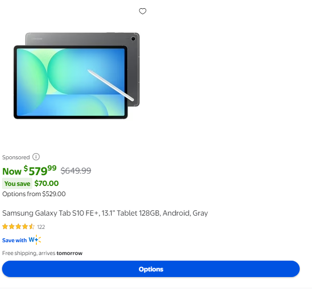Open the Samsung Galaxy Tab S10 FE+ title link
The height and width of the screenshot is (296, 312).
[x=105, y=213]
